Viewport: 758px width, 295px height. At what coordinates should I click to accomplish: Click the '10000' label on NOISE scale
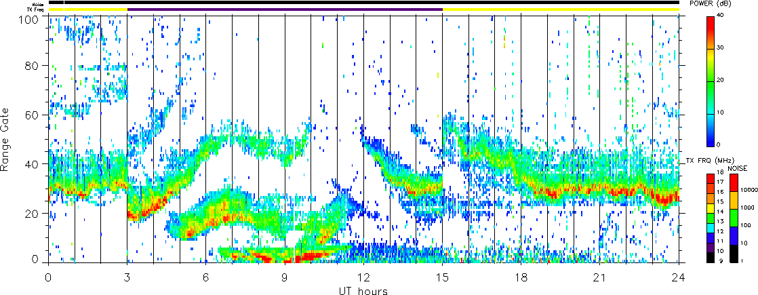coord(749,190)
